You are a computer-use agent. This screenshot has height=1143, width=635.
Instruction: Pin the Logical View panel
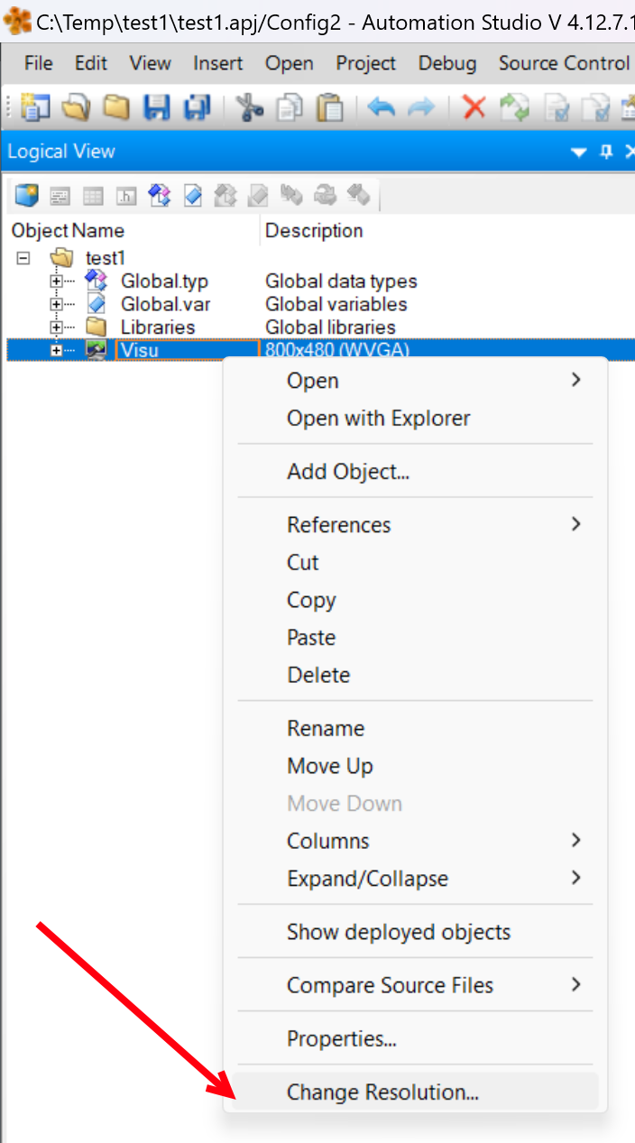(x=606, y=152)
